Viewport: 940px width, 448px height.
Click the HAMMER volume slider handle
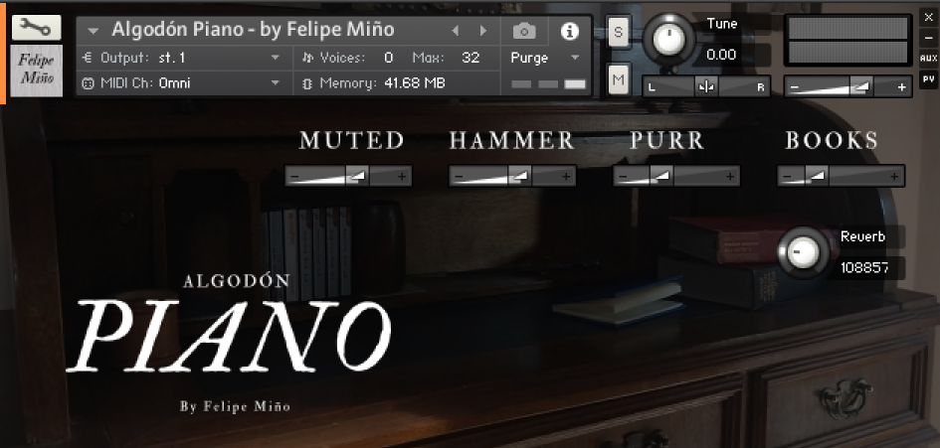click(x=520, y=176)
